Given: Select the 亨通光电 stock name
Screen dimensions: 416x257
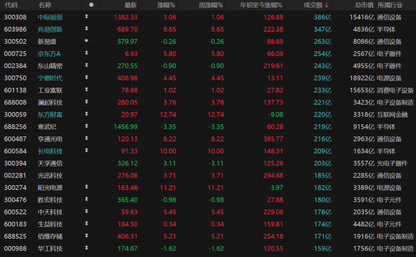Looking at the screenshot, I should click(x=50, y=139).
